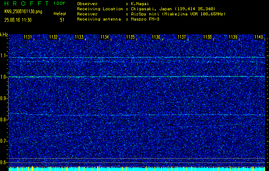
Task: Click the 1135 time marker
Action: (x=130, y=37)
